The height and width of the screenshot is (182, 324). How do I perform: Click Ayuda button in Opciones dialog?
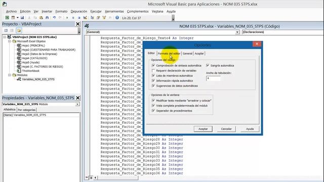pyautogui.click(x=250, y=129)
